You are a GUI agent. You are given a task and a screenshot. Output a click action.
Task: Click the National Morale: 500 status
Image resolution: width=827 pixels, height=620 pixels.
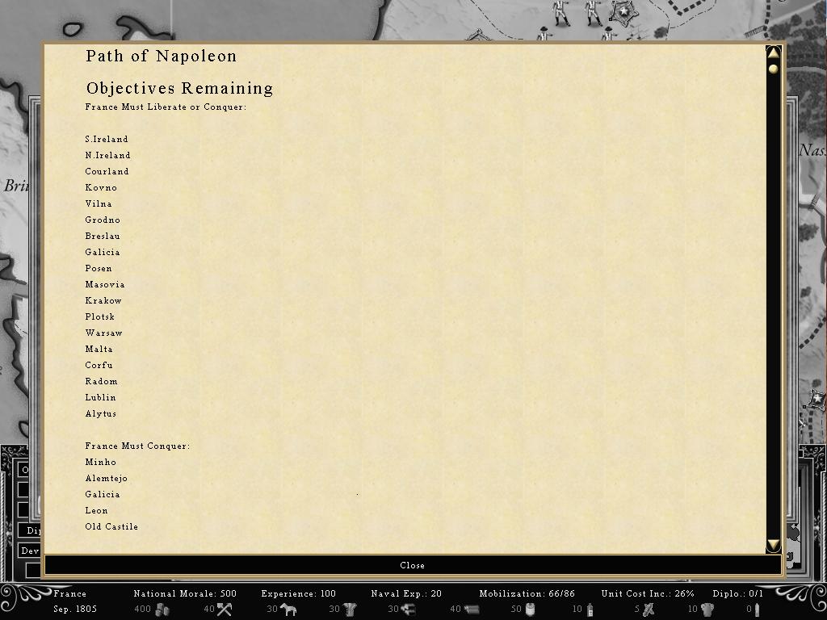pos(185,593)
